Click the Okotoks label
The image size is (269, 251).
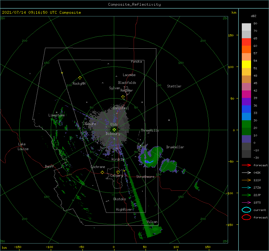120,199
